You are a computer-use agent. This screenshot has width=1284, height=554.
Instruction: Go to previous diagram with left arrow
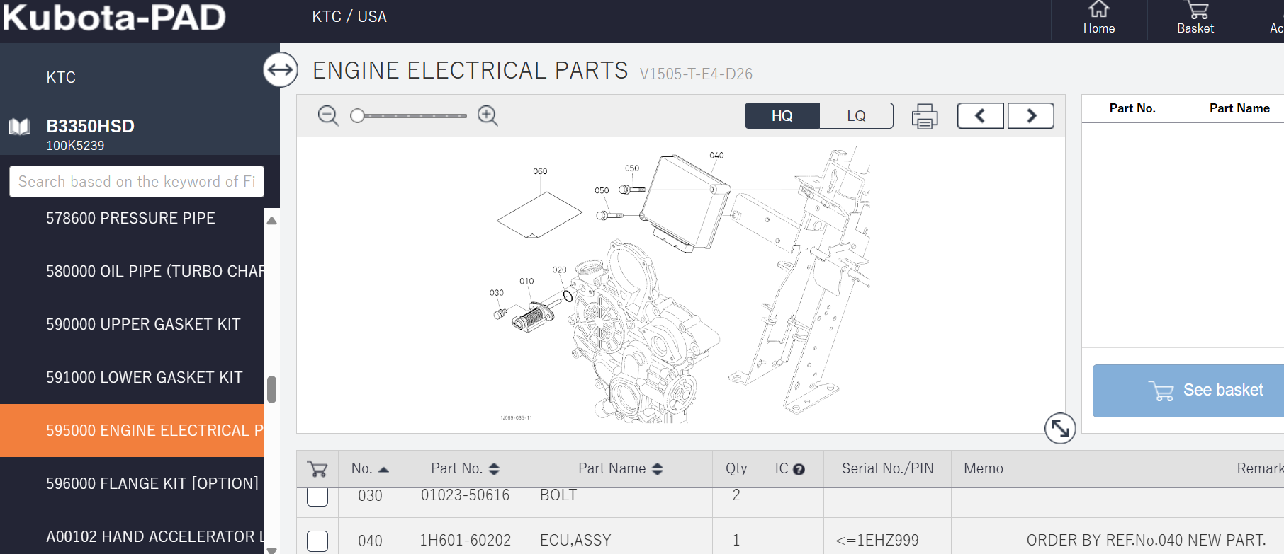[x=980, y=116]
